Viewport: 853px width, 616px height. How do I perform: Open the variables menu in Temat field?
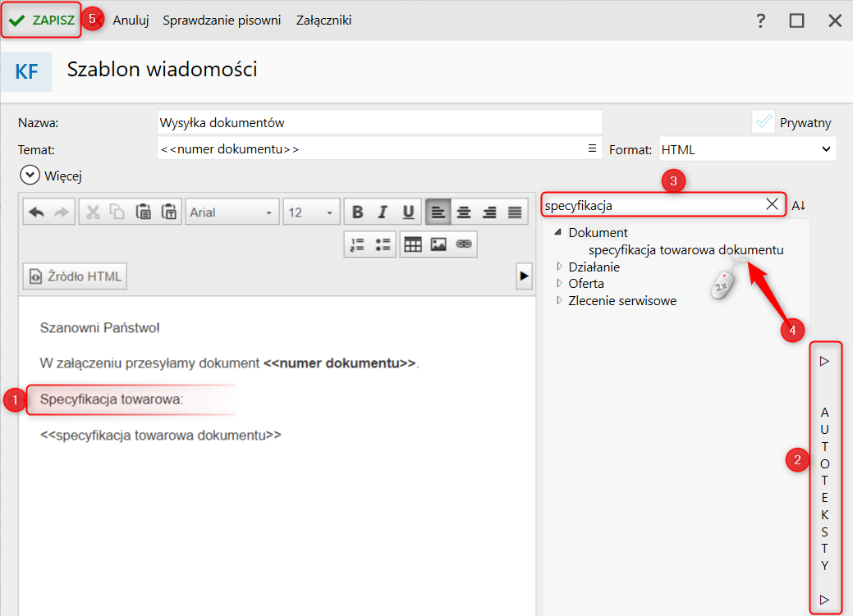(x=593, y=148)
